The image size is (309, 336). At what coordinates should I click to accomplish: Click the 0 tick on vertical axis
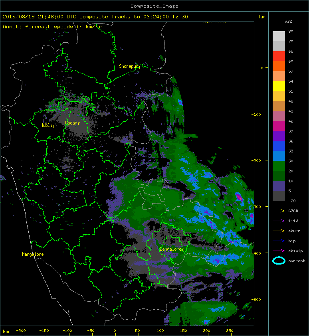[262, 68]
